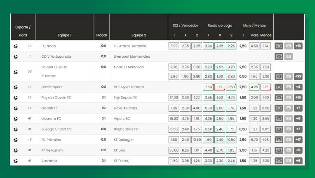This screenshot has width=315, height=178.
Task: Select Menos 4.20 odds for KF Vellaznimi match
Action: click(266, 150)
